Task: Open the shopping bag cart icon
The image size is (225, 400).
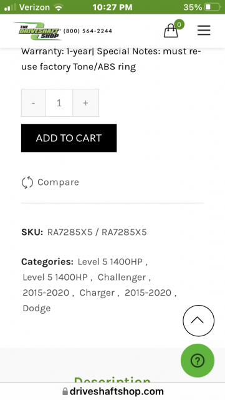Action: point(171,31)
